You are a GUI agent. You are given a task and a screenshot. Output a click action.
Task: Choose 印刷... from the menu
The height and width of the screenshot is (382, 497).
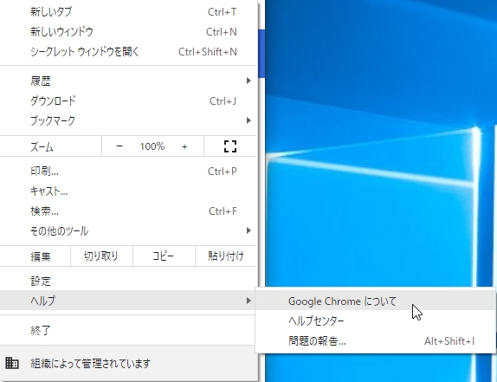pos(128,172)
